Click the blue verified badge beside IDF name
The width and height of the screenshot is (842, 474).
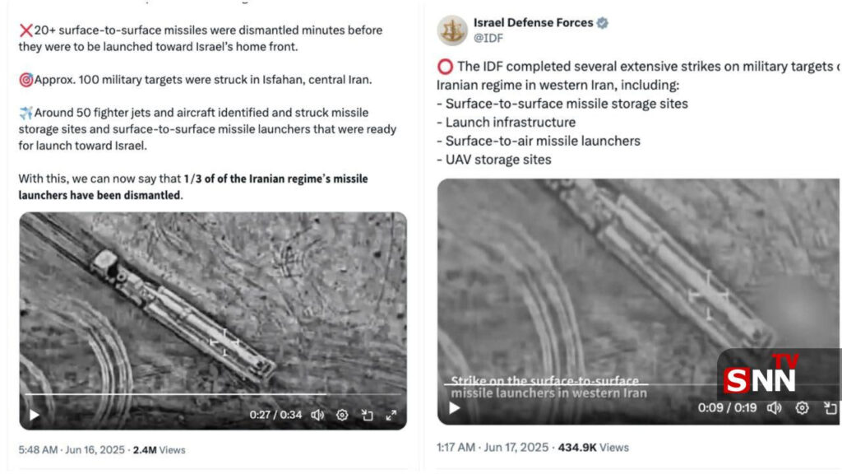coord(603,23)
